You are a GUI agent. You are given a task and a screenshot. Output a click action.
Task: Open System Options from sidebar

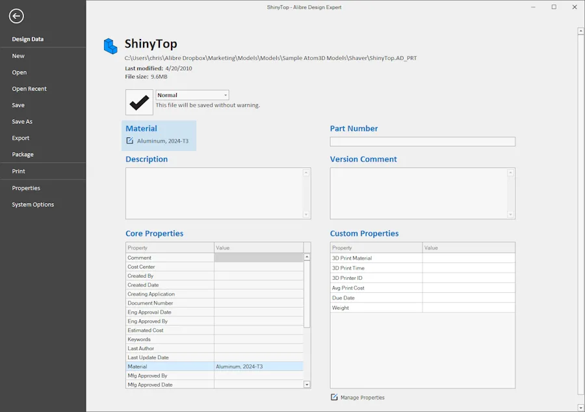click(33, 204)
